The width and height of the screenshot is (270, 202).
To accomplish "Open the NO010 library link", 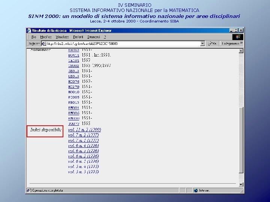I will click(x=73, y=92).
